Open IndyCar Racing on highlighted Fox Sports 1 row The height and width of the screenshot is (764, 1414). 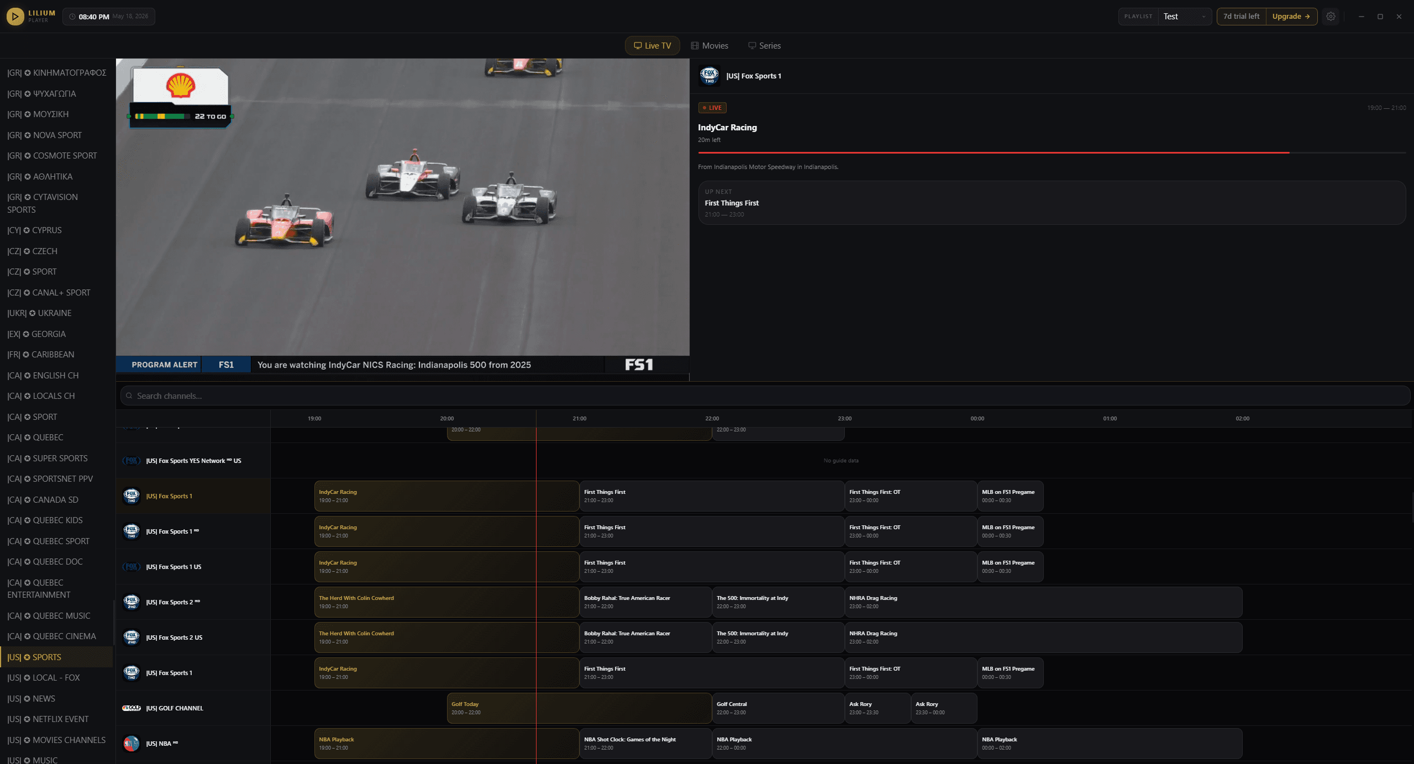tap(446, 496)
